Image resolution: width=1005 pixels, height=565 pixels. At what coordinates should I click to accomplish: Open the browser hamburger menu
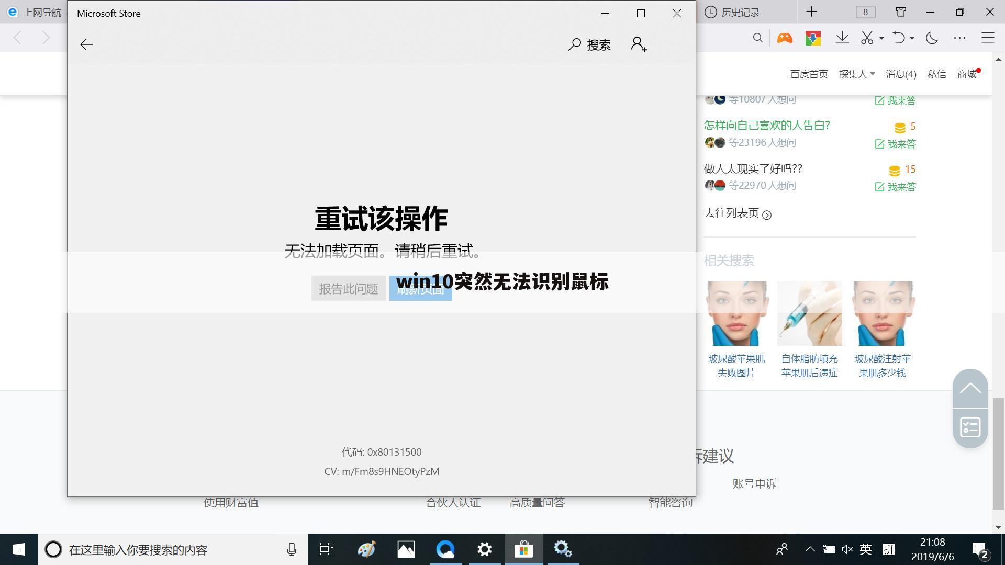click(x=988, y=38)
